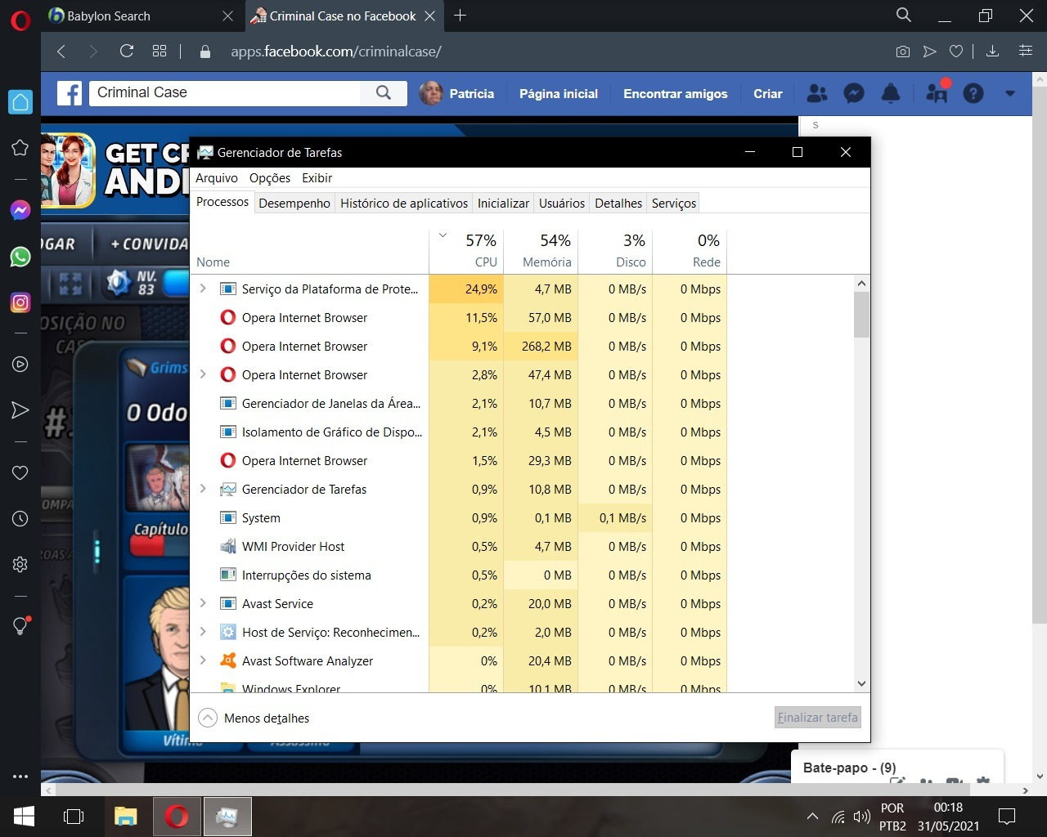The height and width of the screenshot is (837, 1047).
Task: Switch to the Detalhes tab
Action: (618, 203)
